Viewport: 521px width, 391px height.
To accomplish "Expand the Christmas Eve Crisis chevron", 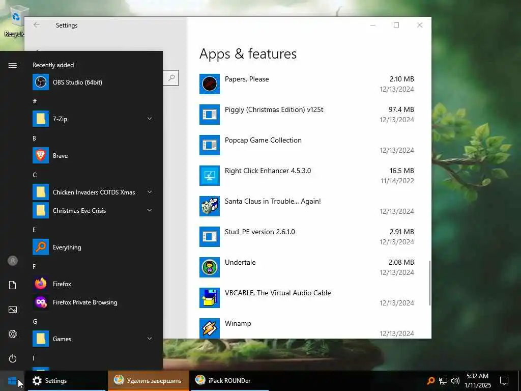I will point(150,210).
